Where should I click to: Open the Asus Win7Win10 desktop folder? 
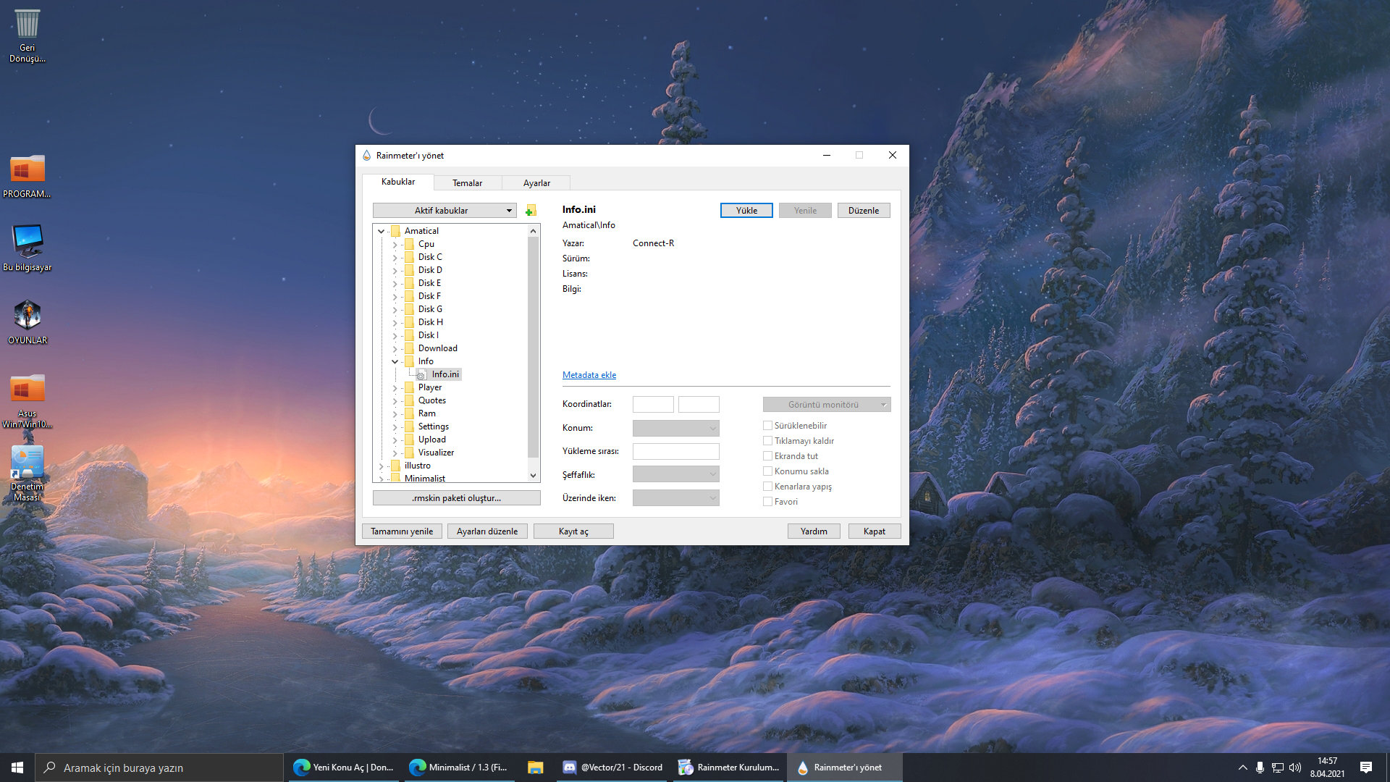[x=28, y=400]
